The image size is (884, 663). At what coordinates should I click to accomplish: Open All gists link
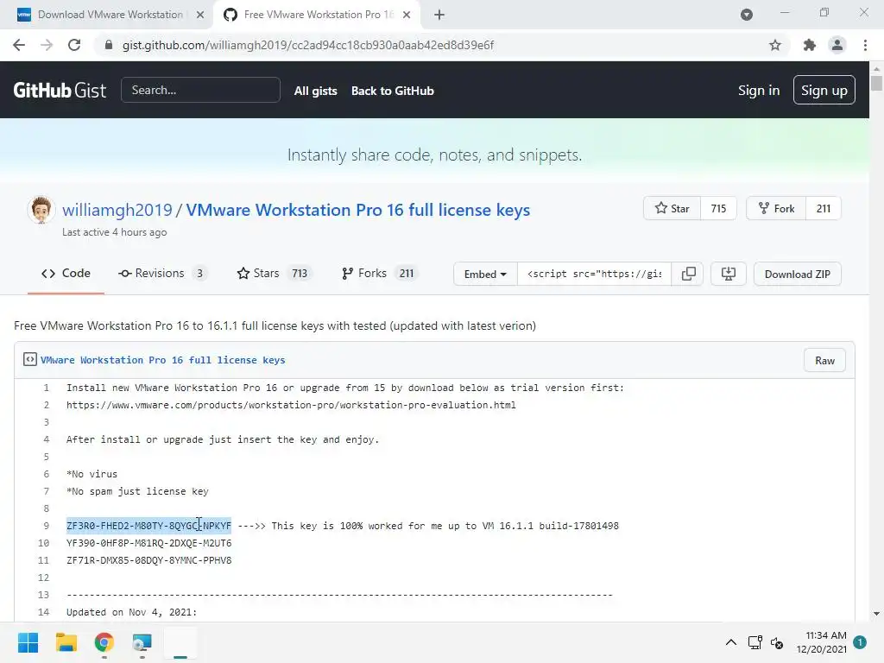point(316,91)
